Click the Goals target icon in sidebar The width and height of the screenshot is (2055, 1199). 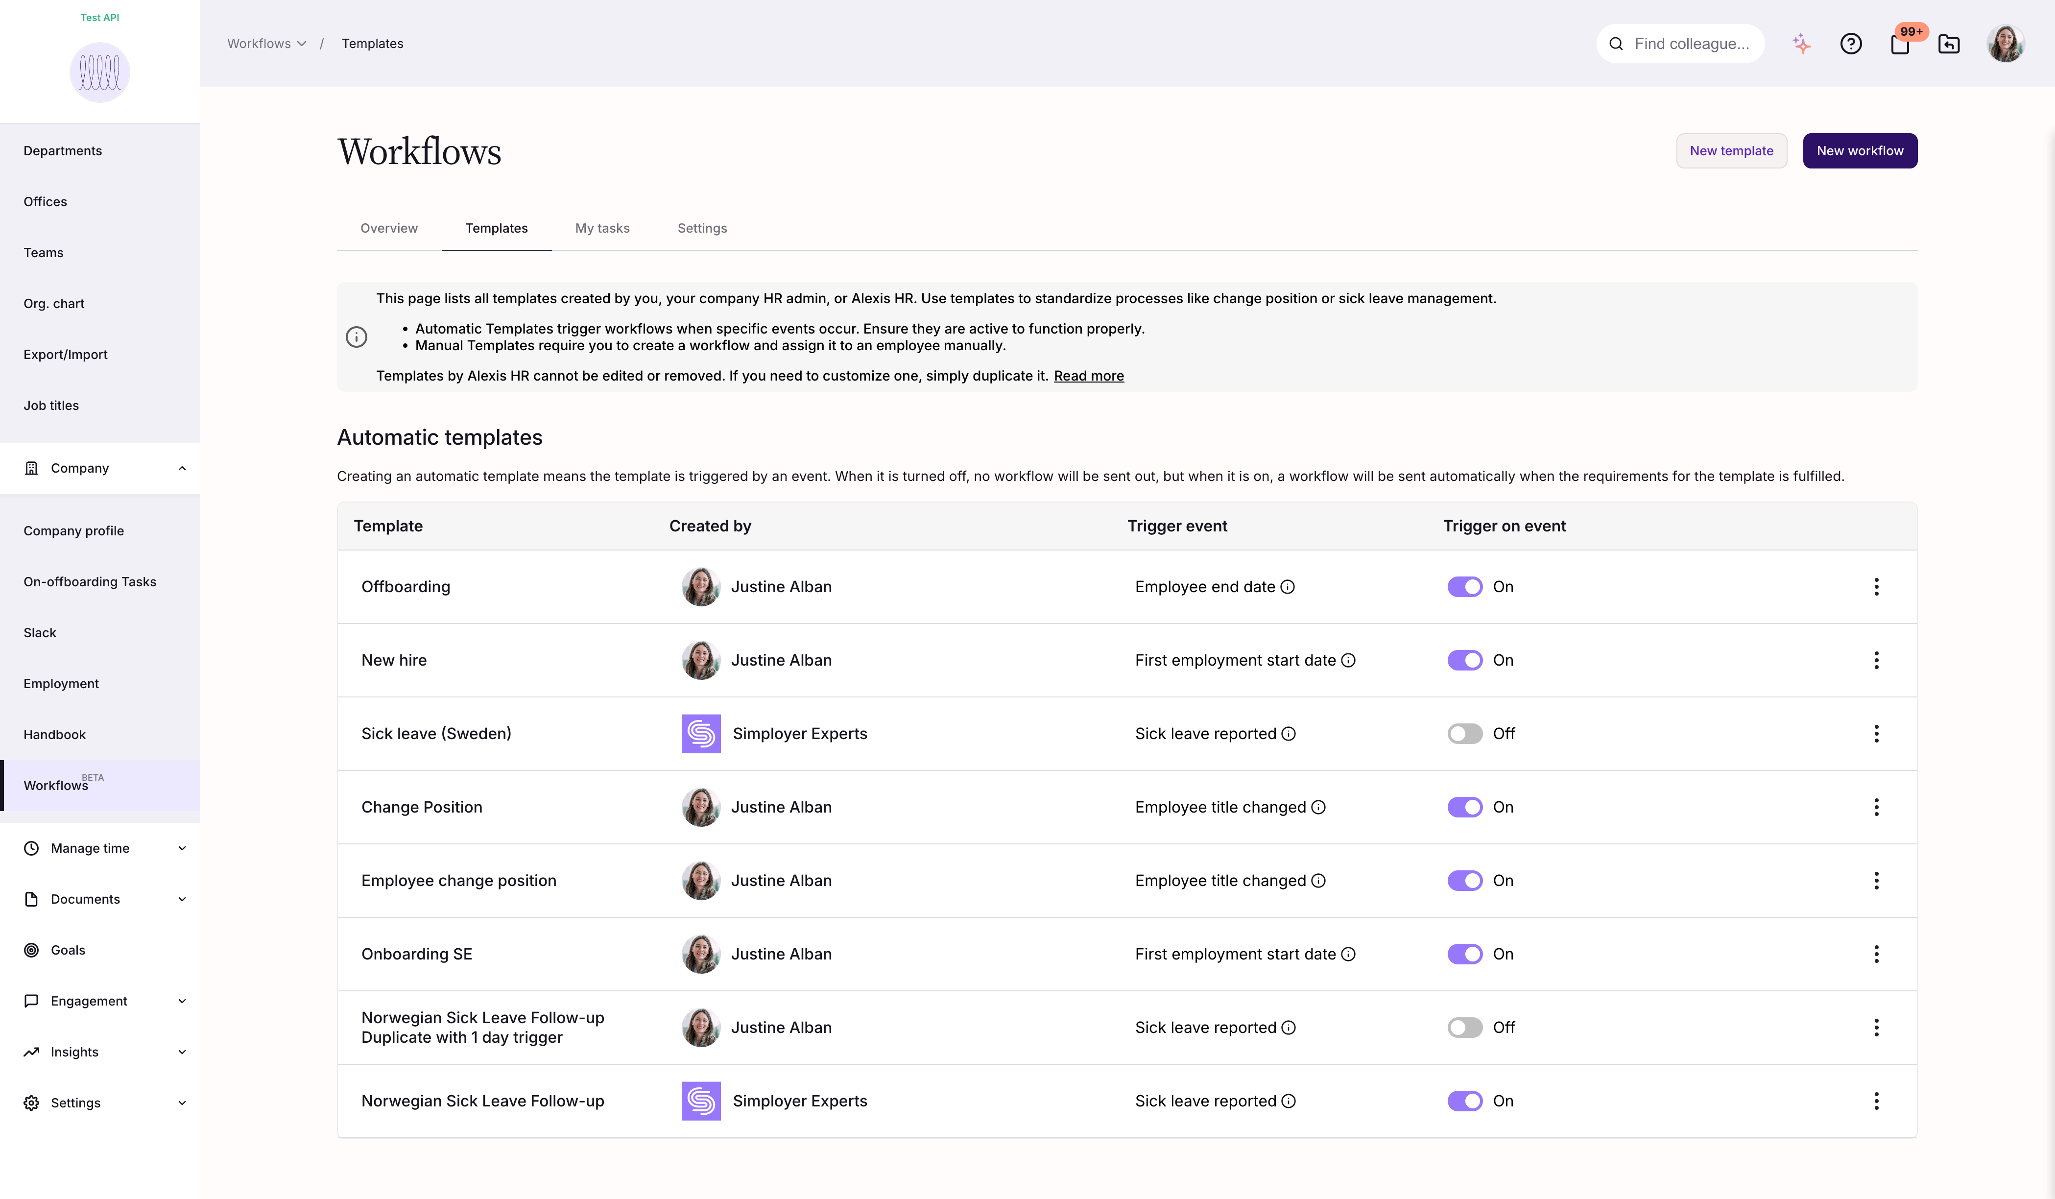point(31,949)
